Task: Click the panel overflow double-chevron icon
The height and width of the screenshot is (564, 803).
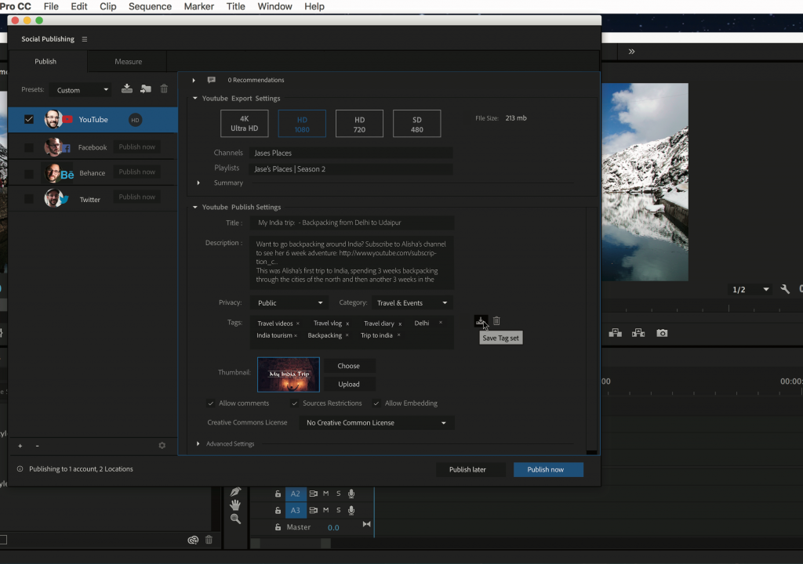Action: tap(631, 51)
